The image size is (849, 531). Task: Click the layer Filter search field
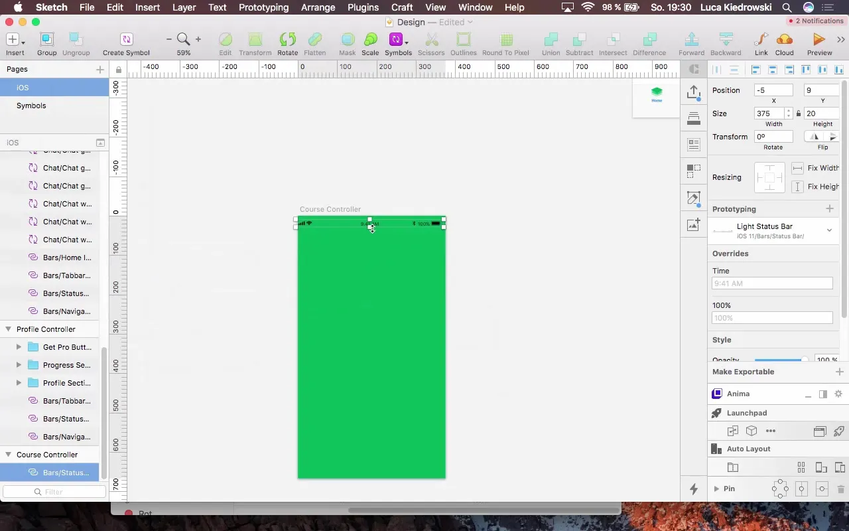54,492
